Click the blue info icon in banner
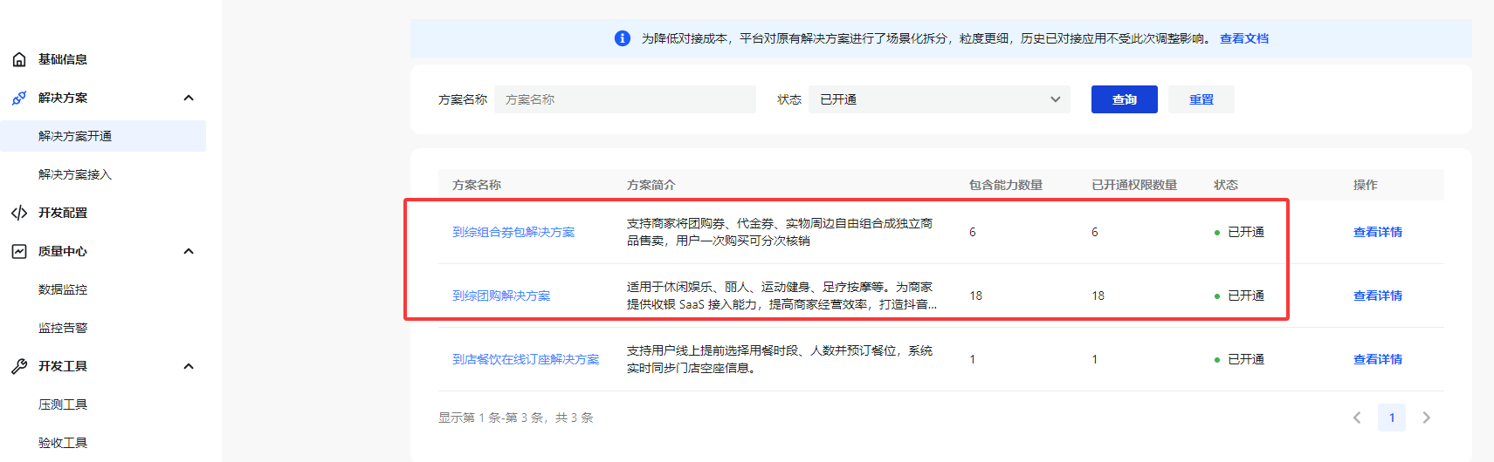Image resolution: width=1494 pixels, height=462 pixels. pos(622,38)
